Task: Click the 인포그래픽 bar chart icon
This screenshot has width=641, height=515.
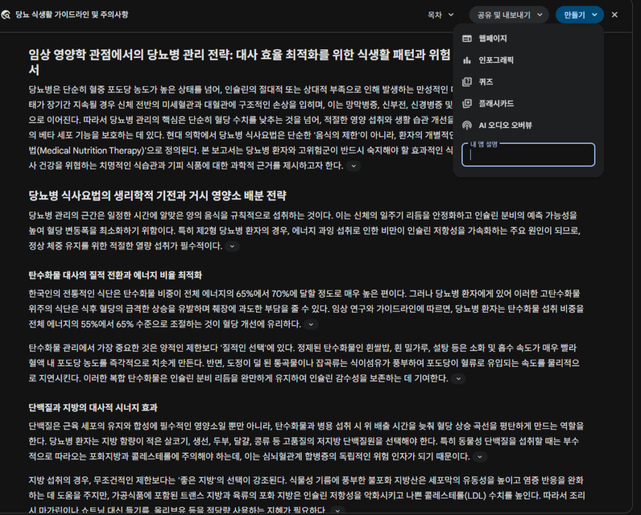Action: point(466,61)
